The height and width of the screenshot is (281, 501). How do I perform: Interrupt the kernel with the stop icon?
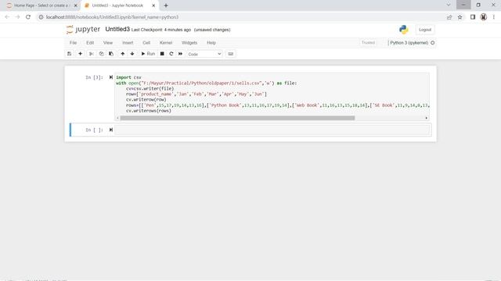pyautogui.click(x=162, y=54)
